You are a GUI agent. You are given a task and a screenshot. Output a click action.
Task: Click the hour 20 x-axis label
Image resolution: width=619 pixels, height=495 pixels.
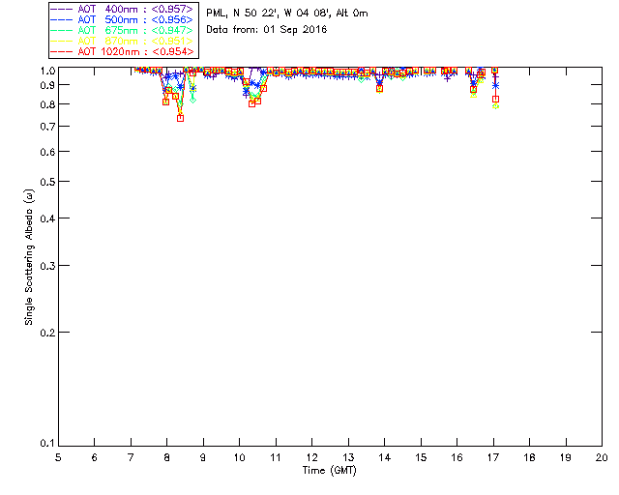(x=602, y=457)
